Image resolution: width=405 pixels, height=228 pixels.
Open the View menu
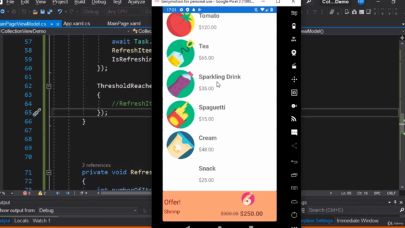tap(40, 2)
